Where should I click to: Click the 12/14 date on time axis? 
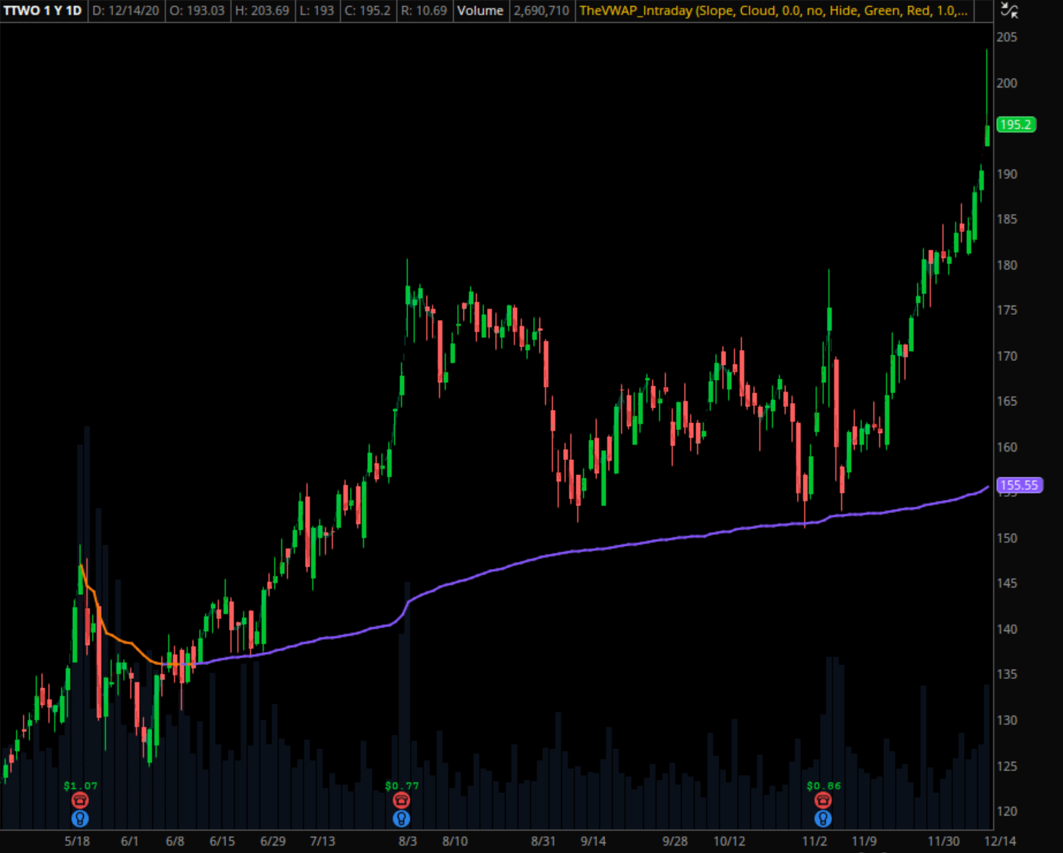[1000, 841]
